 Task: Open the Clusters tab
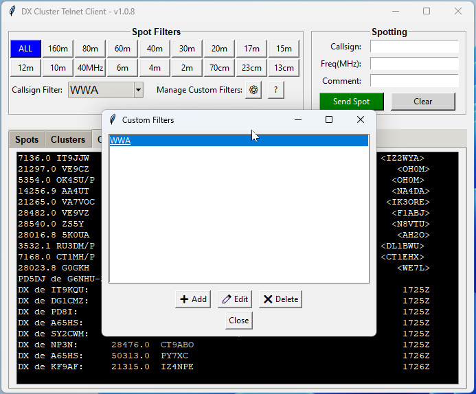coord(68,139)
